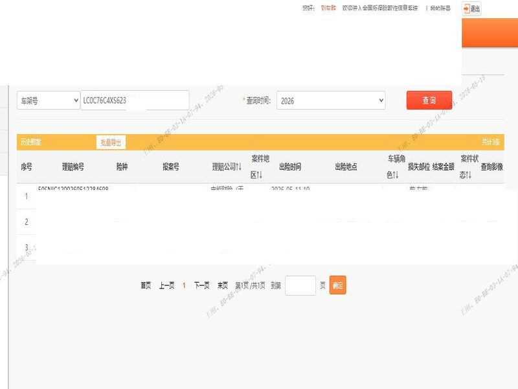
Task: Click the 理赔编号 column header
Action: 73,167
